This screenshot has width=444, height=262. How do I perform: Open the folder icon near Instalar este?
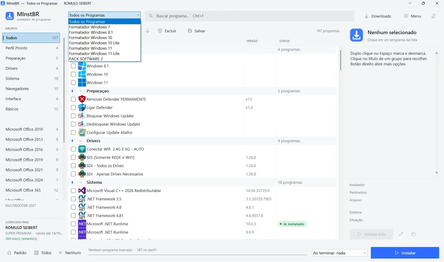(414, 234)
